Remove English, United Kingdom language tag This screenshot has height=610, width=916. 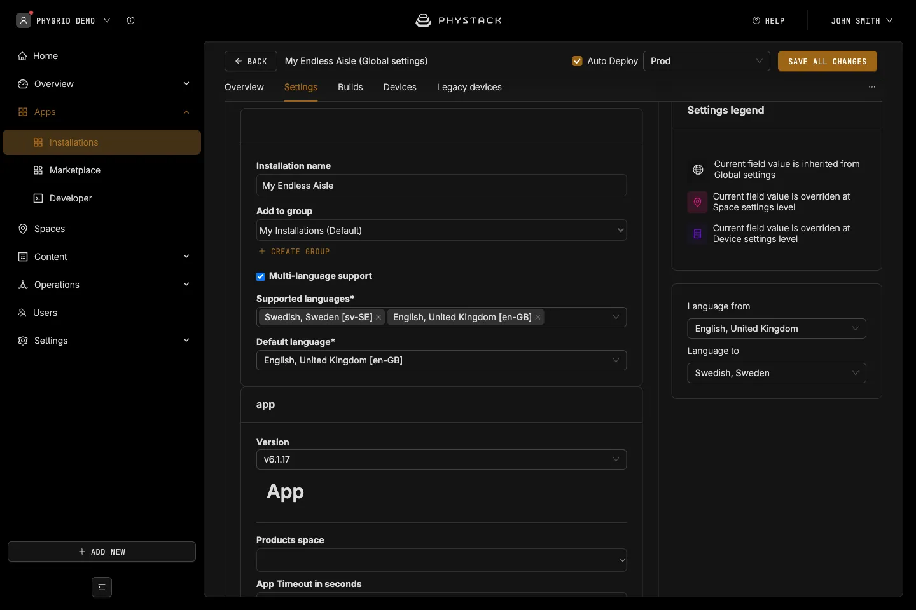pyautogui.click(x=538, y=317)
